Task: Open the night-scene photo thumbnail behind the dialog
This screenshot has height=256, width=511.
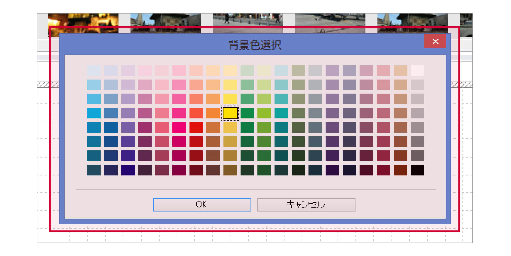Action: coord(83,23)
